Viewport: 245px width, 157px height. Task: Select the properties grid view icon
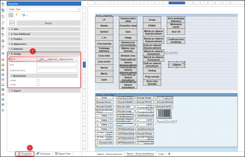coord(11,15)
